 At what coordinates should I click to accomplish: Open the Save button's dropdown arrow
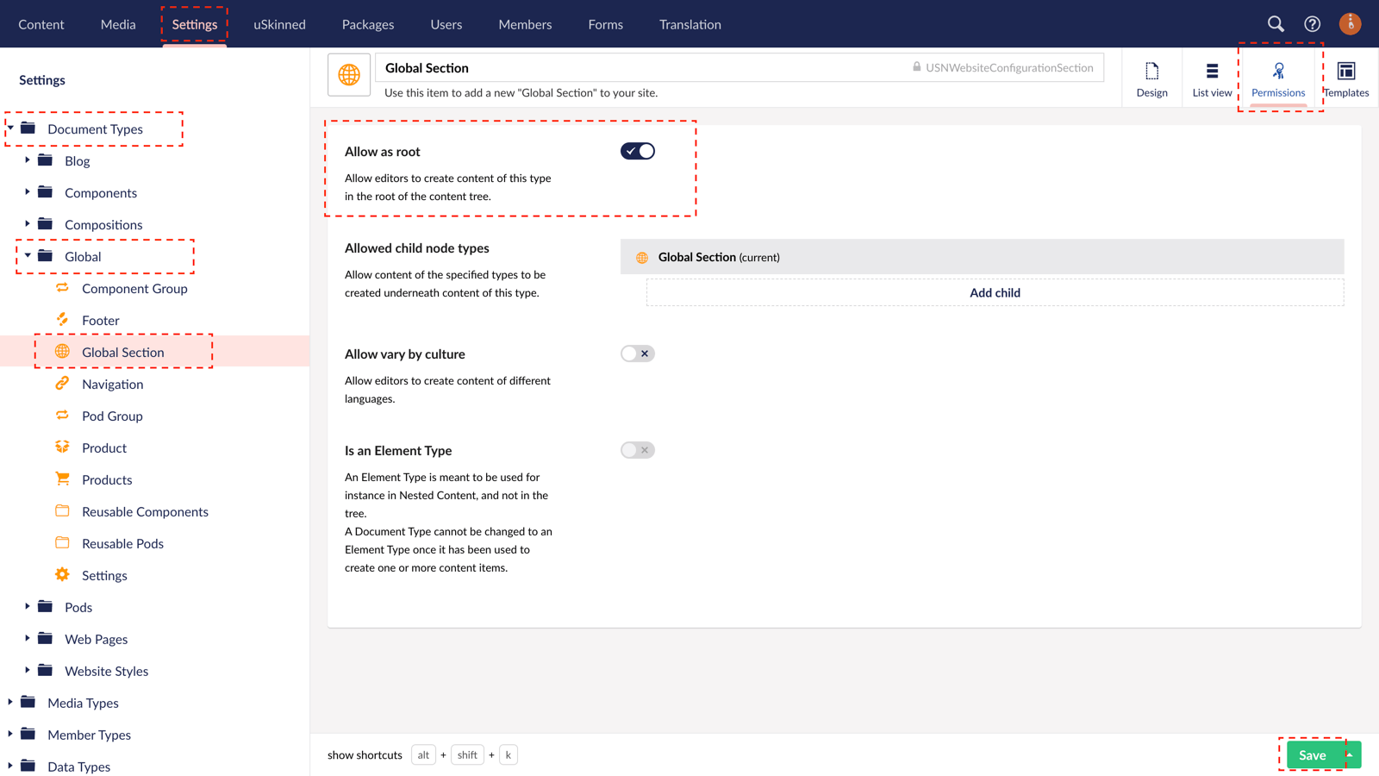click(1348, 754)
